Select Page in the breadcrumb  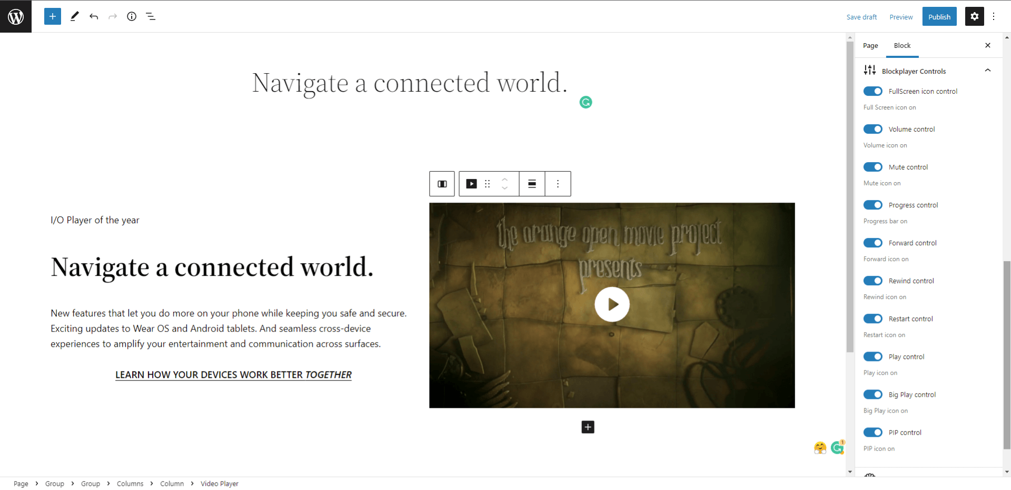point(21,484)
